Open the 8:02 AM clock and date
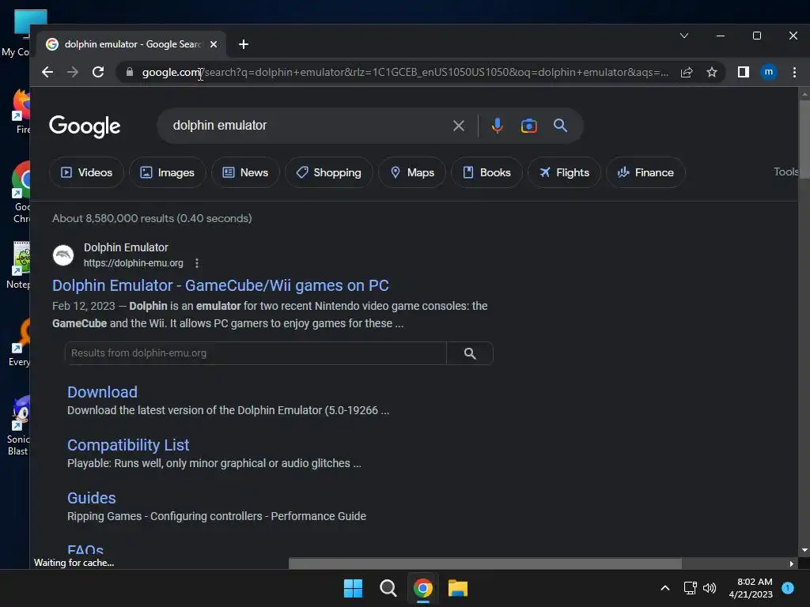 [751, 588]
